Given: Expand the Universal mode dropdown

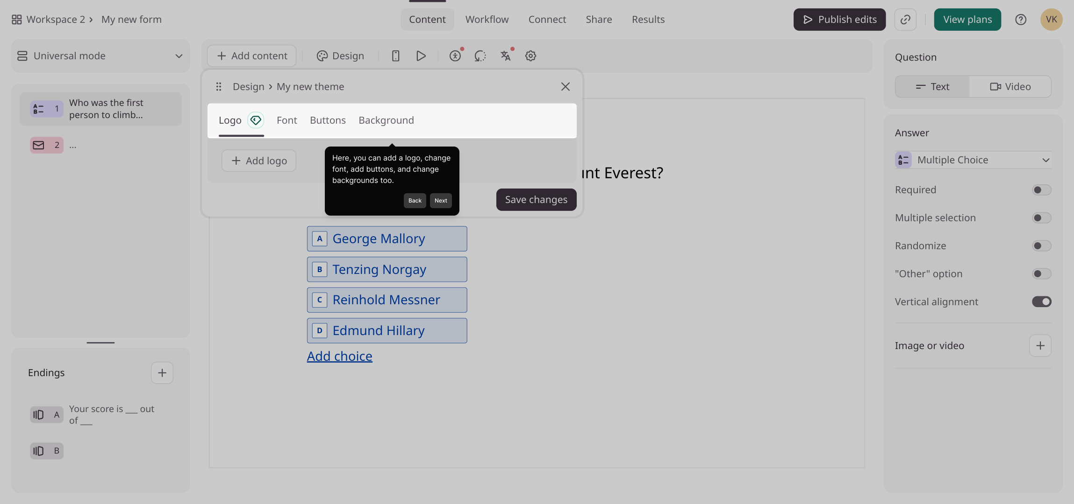Looking at the screenshot, I should click(x=100, y=56).
